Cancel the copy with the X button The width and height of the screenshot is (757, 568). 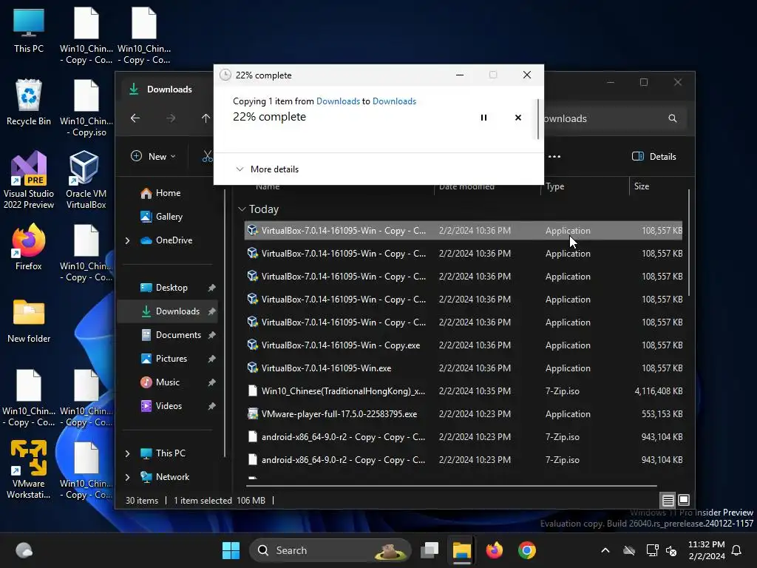coord(518,118)
